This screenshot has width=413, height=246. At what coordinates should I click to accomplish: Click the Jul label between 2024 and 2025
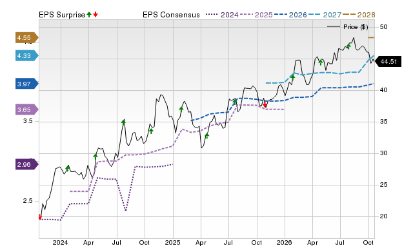pyautogui.click(x=116, y=242)
